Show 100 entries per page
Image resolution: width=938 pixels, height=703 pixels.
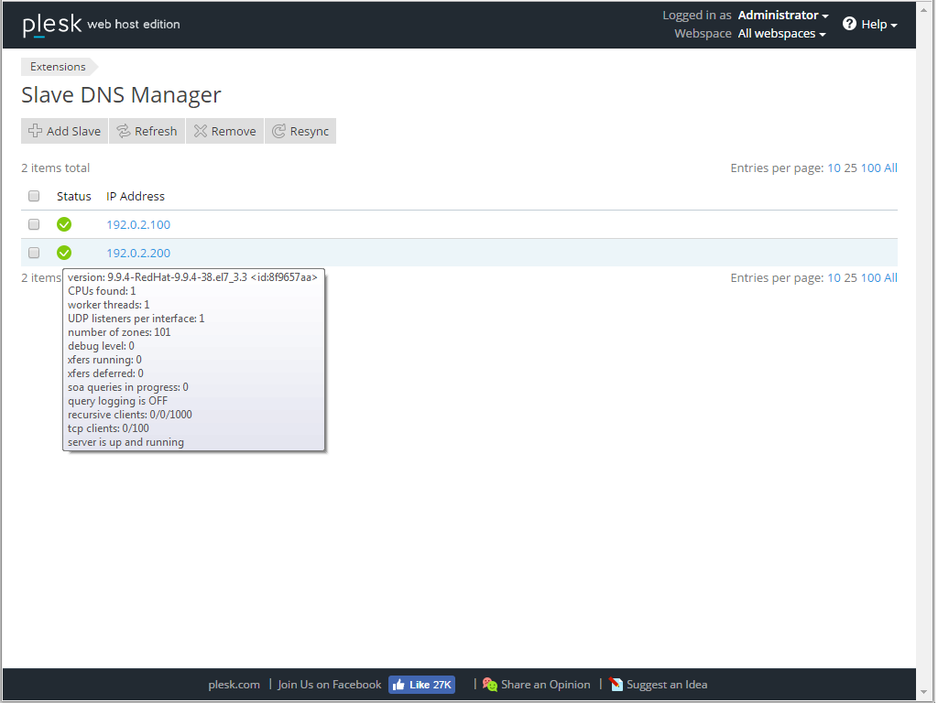[870, 168]
